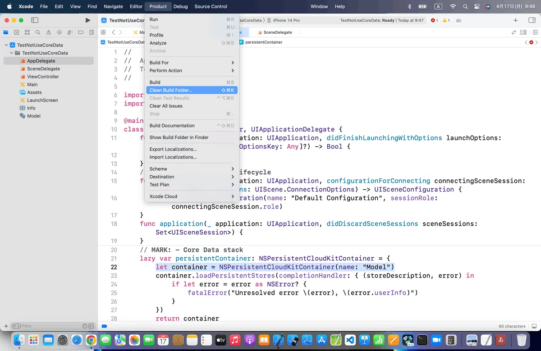Screen dimensions: 541x351
Task: Expand the Destination submenu
Action: coord(192,177)
